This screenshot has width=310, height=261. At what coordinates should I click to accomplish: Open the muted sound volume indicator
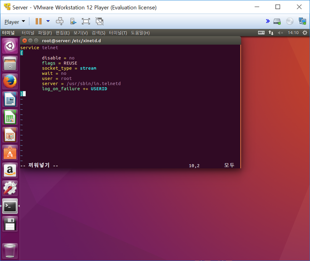click(x=280, y=33)
